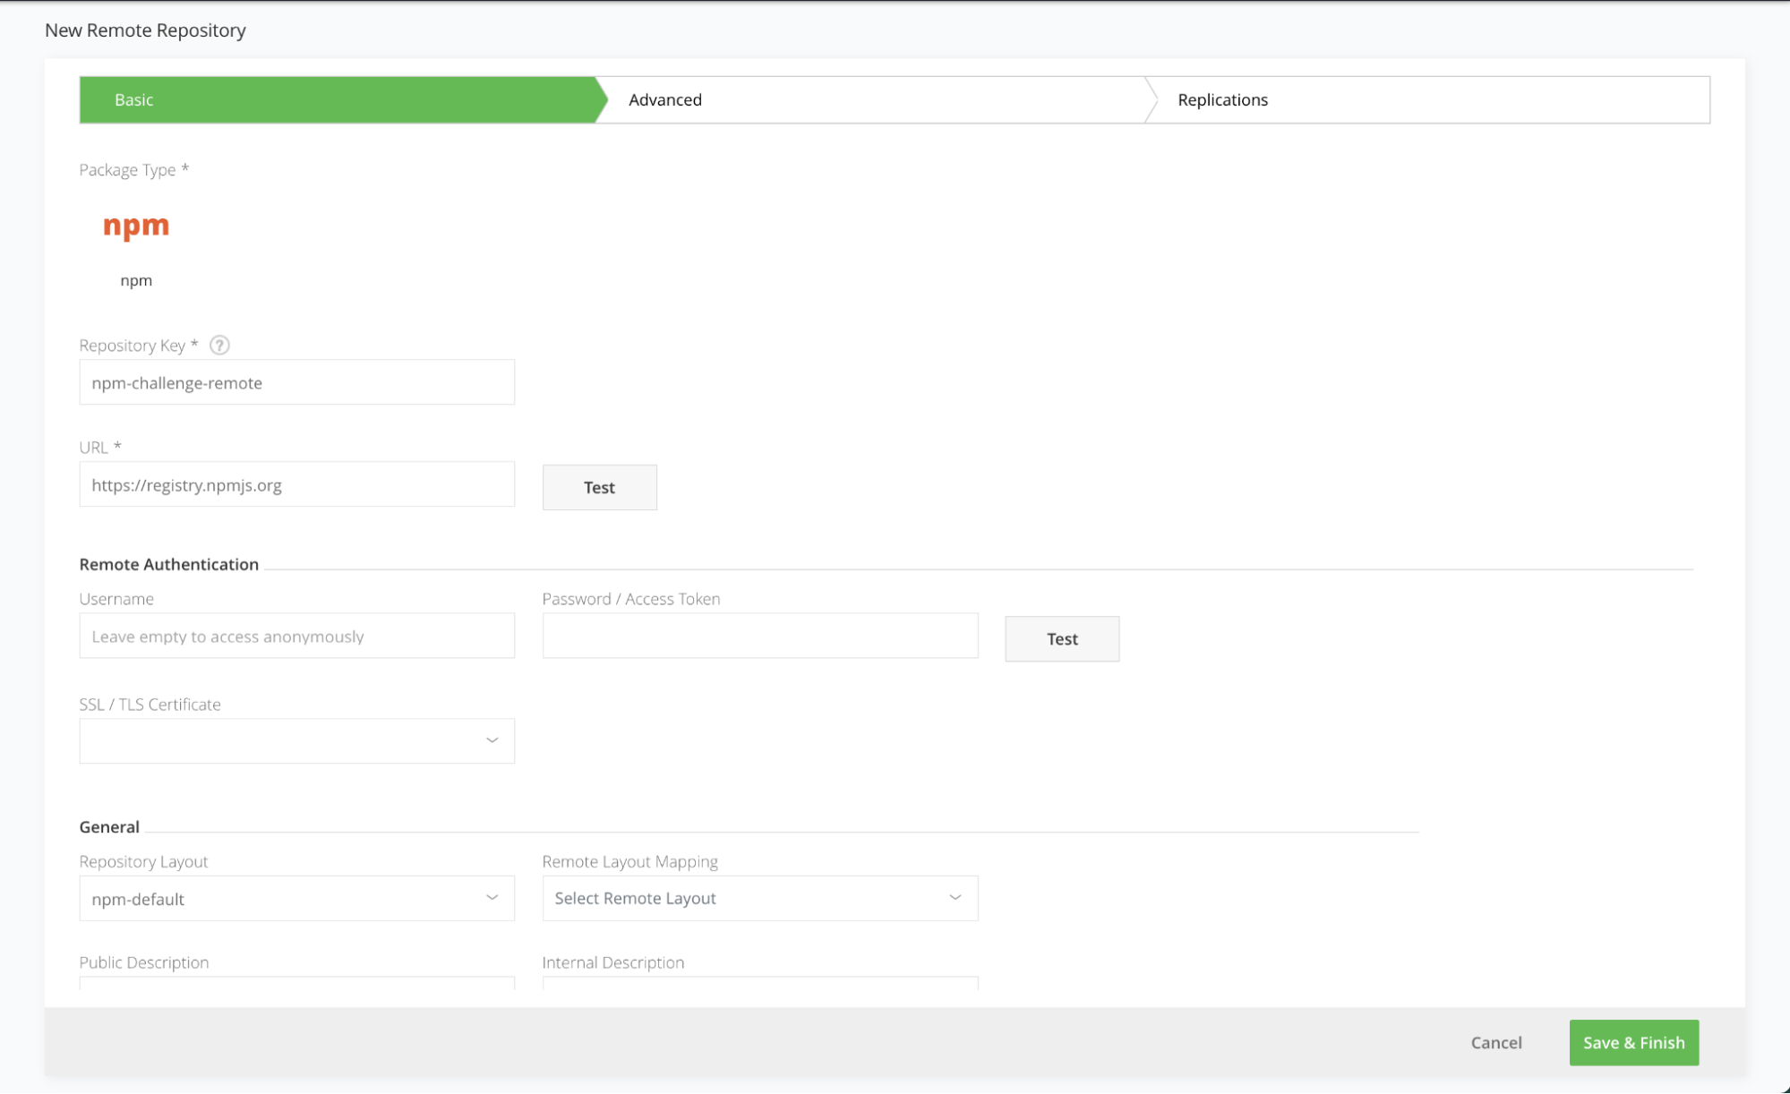Focus the Password / Access Token field
Screen dimensions: 1790x1094
pyautogui.click(x=758, y=637)
